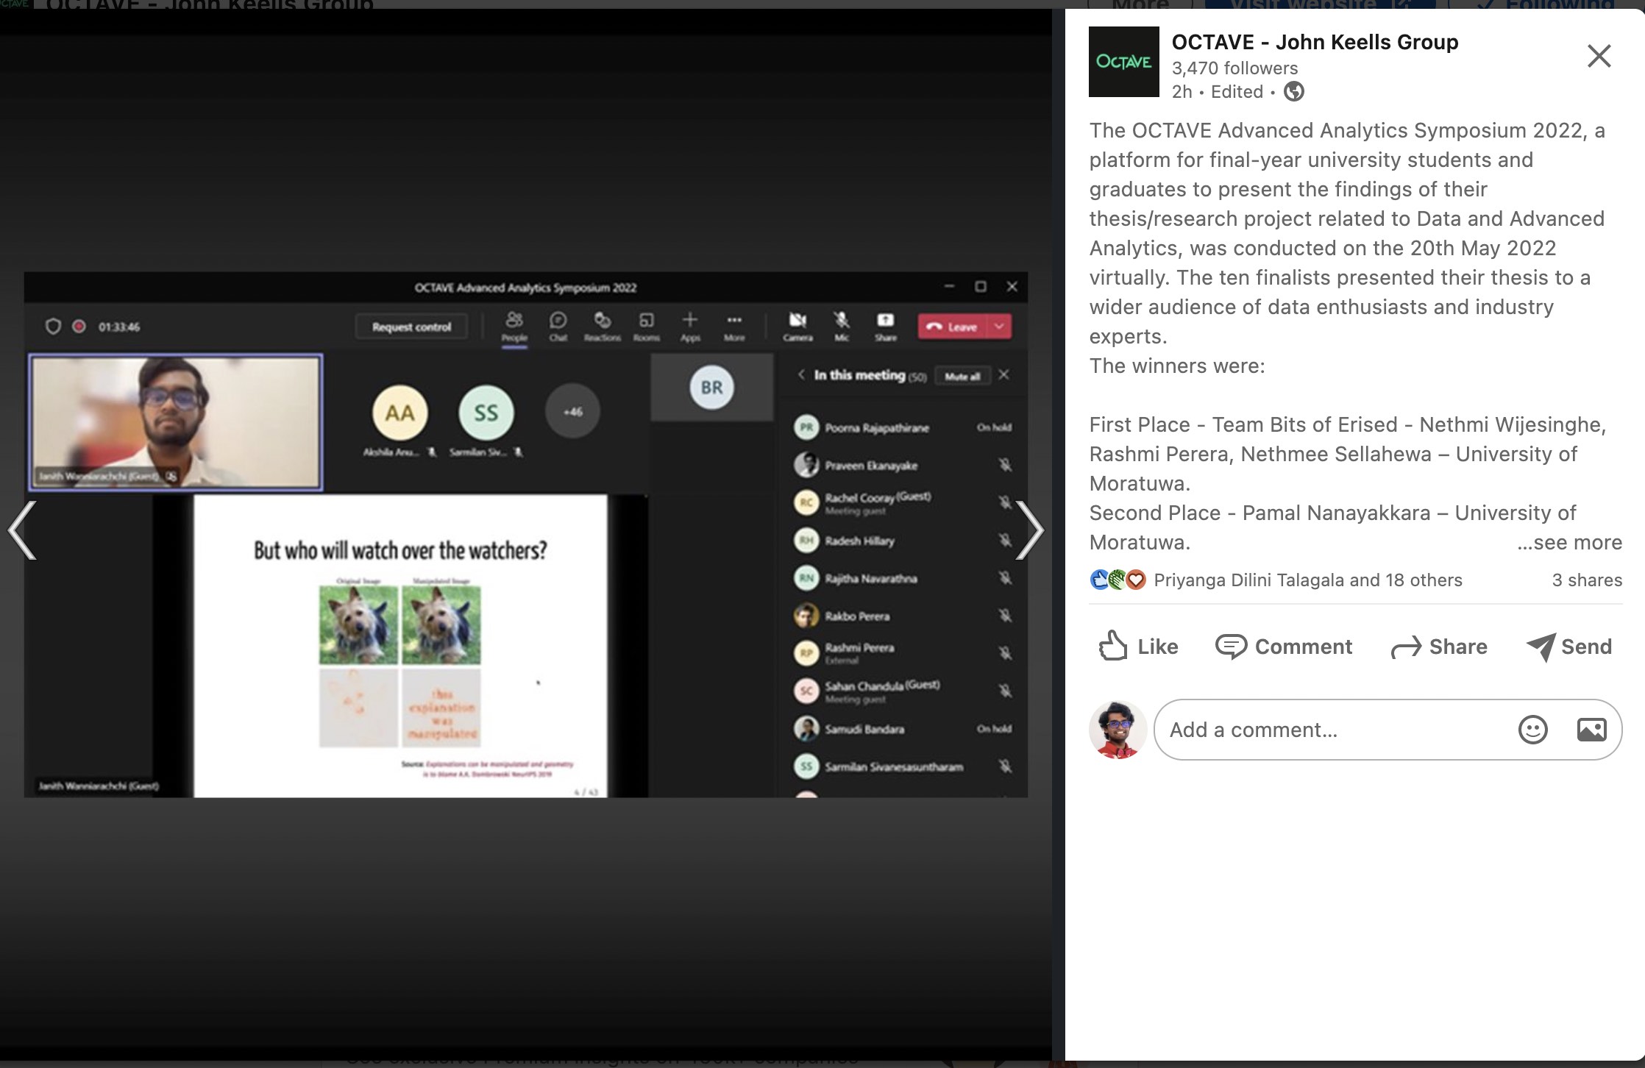
Task: Attach a photo to the comment
Action: [1591, 730]
